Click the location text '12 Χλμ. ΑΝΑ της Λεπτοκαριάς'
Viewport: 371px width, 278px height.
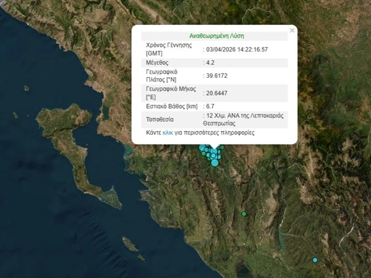[245, 116]
